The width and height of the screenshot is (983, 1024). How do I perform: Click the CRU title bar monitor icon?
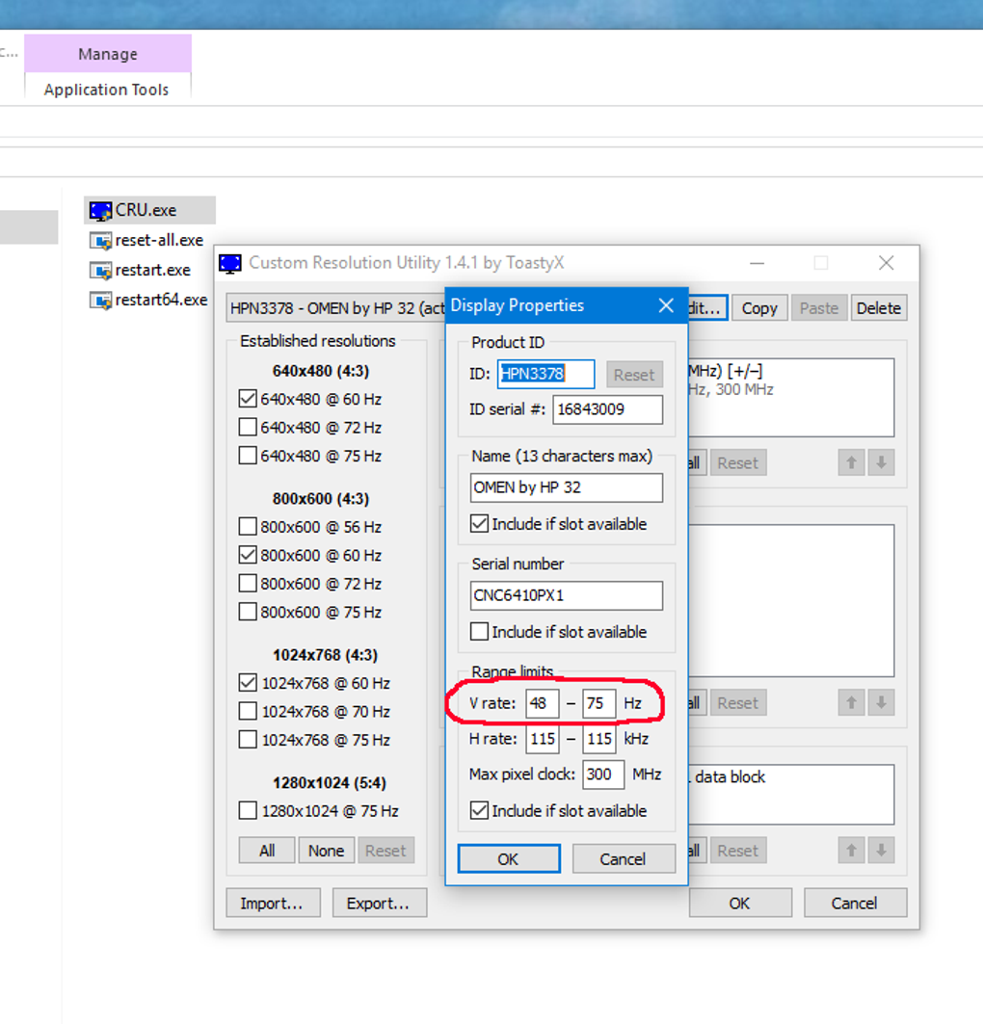coord(229,262)
